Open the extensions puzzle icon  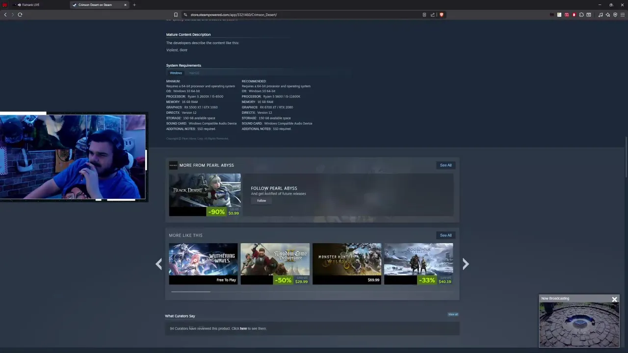click(581, 15)
